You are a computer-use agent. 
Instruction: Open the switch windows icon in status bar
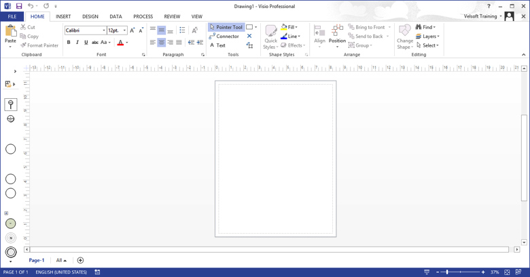(518, 272)
